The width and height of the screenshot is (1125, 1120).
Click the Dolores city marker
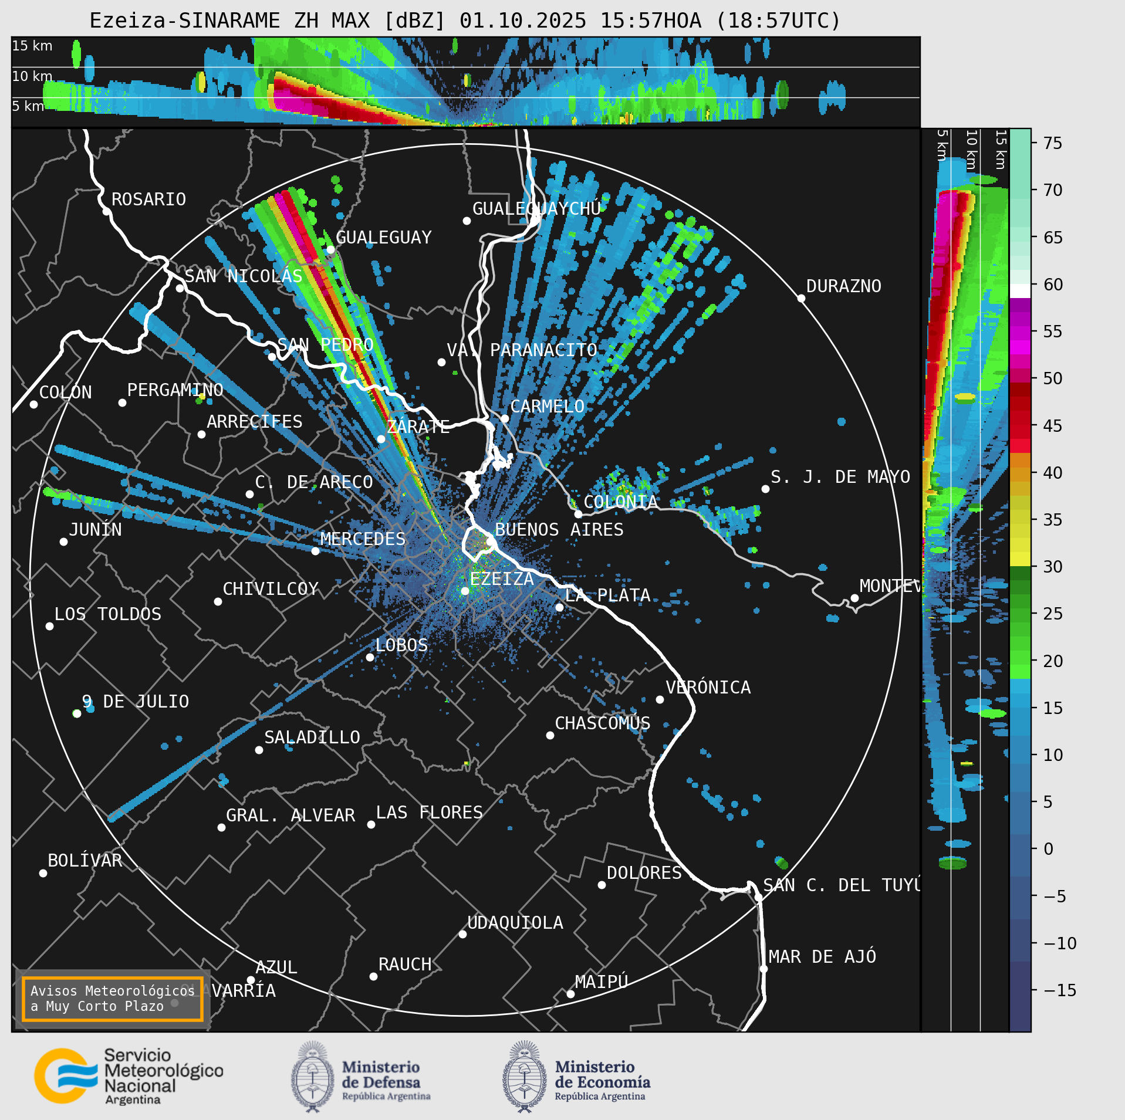pos(602,885)
